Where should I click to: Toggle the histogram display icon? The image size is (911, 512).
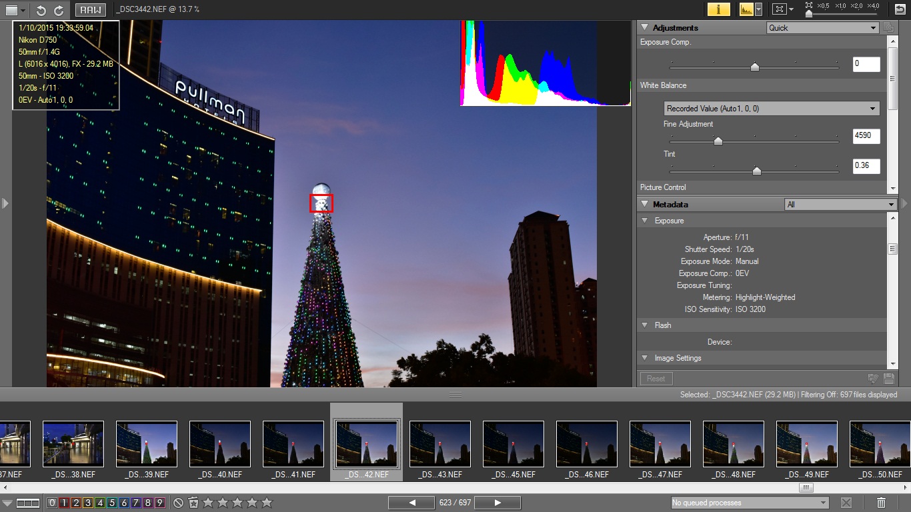coord(746,9)
